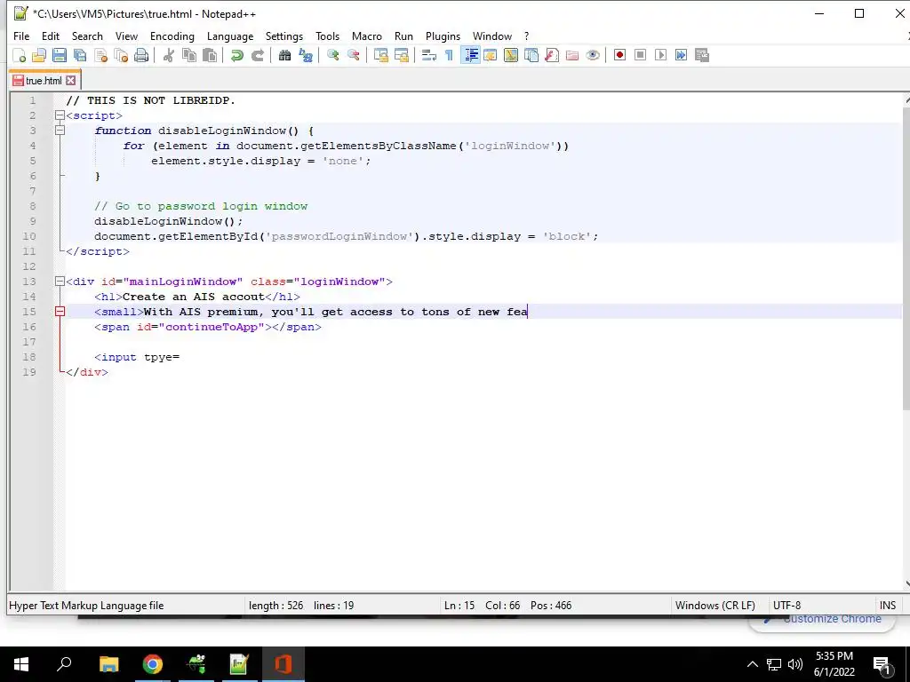
Task: Open UTF-8 encoding selector in status bar
Action: 786,606
